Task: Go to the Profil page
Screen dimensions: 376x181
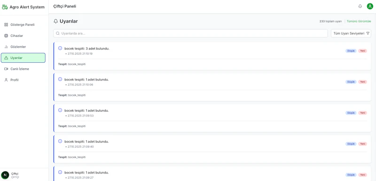Action: coord(23,80)
